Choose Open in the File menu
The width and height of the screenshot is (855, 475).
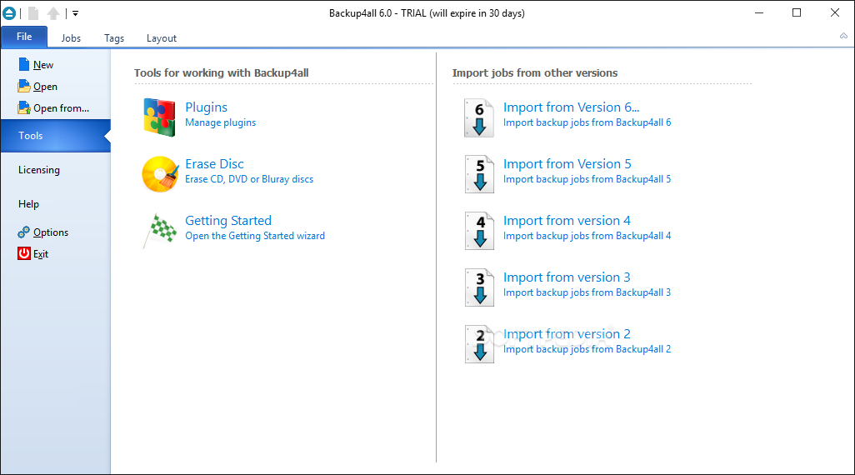[45, 87]
